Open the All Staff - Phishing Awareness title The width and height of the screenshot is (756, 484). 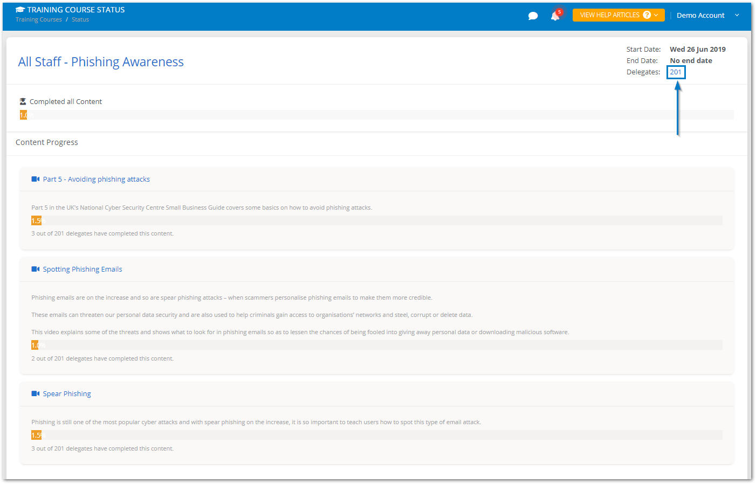pyautogui.click(x=101, y=62)
